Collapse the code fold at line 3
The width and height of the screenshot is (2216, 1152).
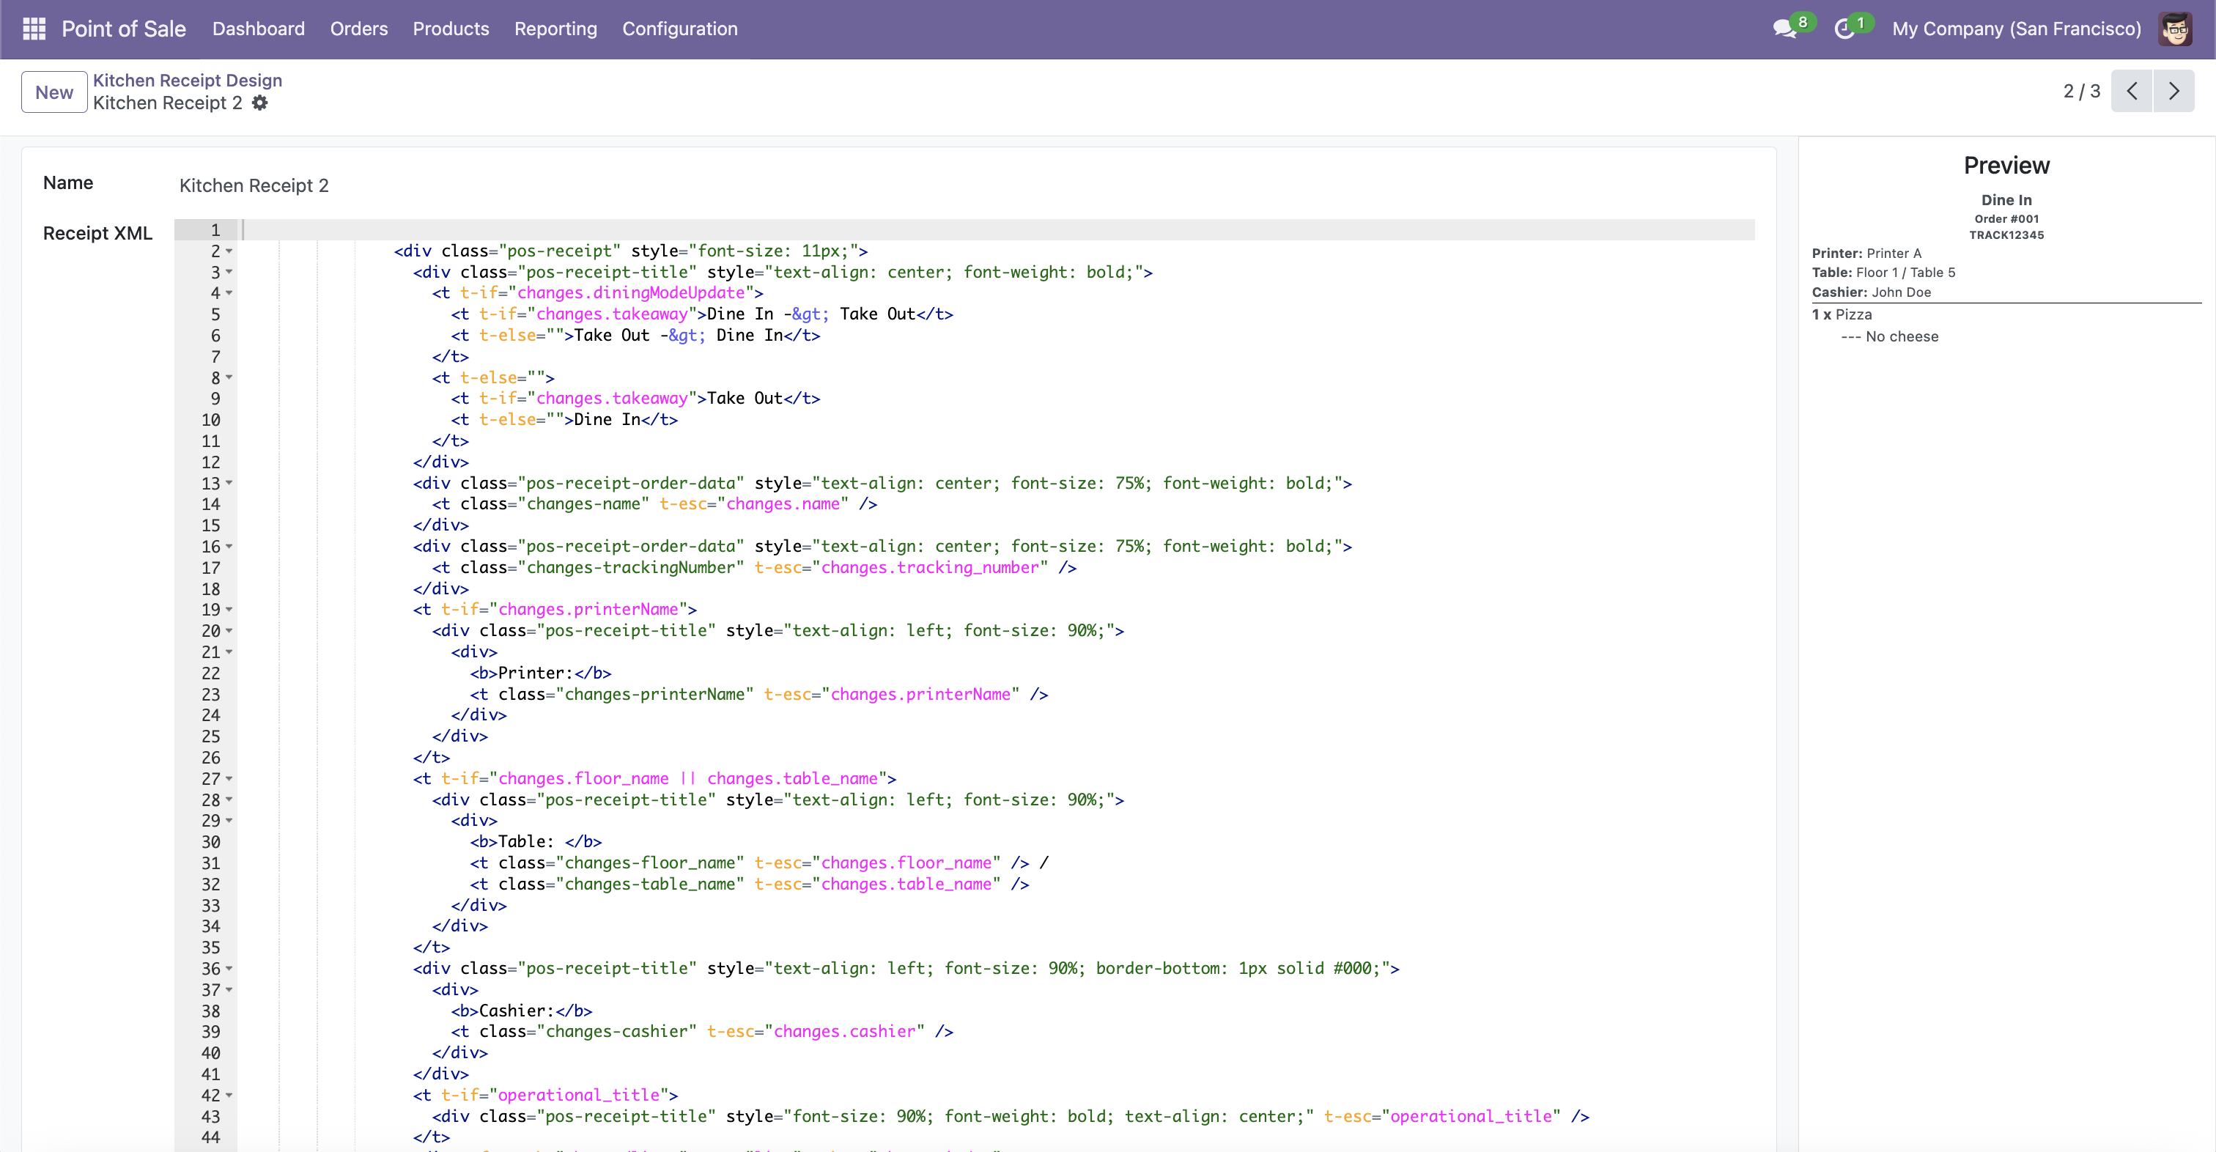coord(229,272)
